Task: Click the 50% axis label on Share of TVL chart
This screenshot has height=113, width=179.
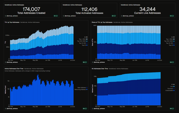Action: pyautogui.click(x=95, y=42)
